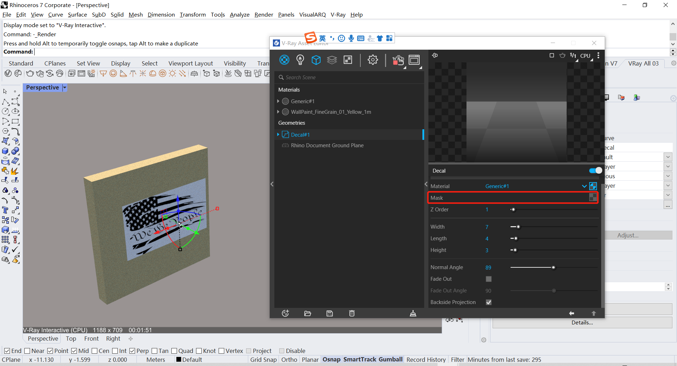This screenshot has width=677, height=366.
Task: Click the Mask texture slot checker button
Action: click(593, 198)
